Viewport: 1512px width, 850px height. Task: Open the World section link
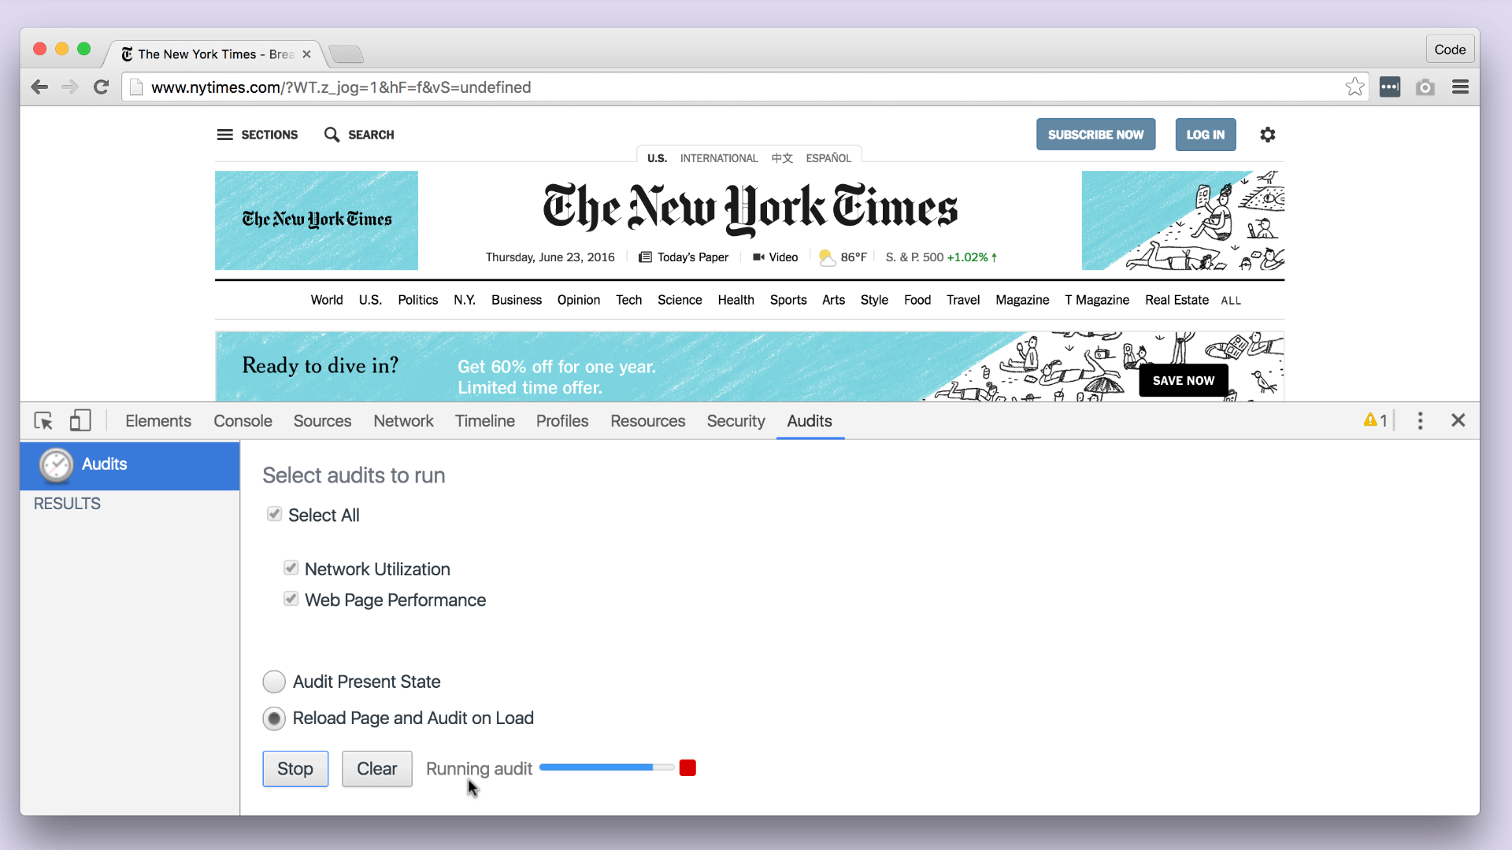pos(326,300)
